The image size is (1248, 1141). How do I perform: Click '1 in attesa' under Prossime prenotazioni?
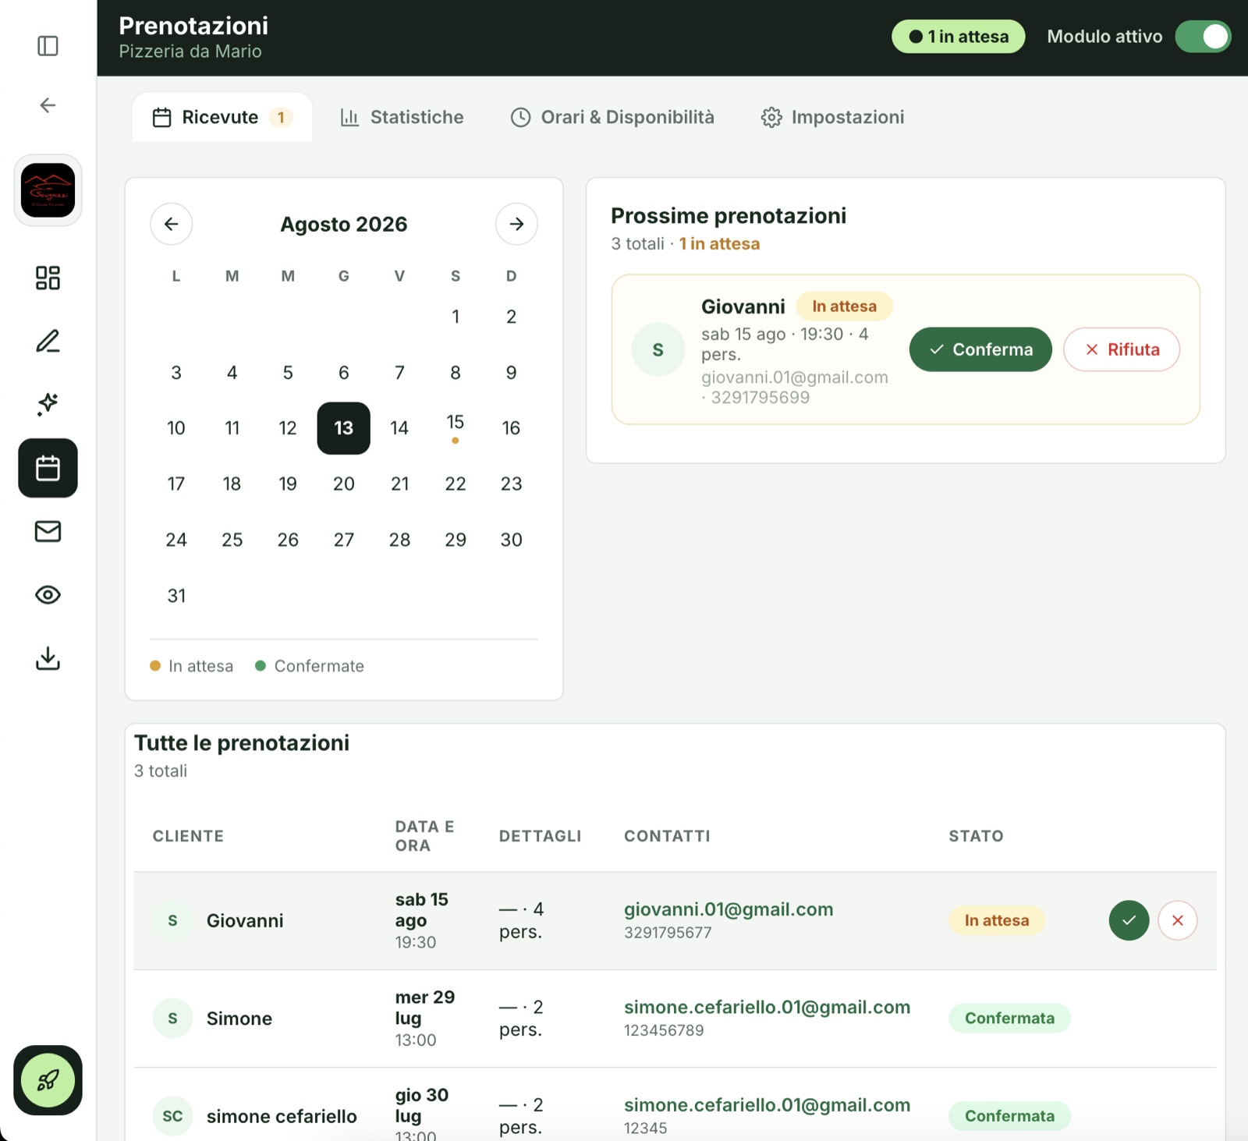click(719, 243)
